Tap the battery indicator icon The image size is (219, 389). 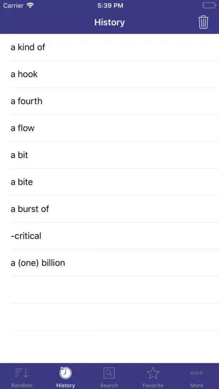click(x=209, y=5)
